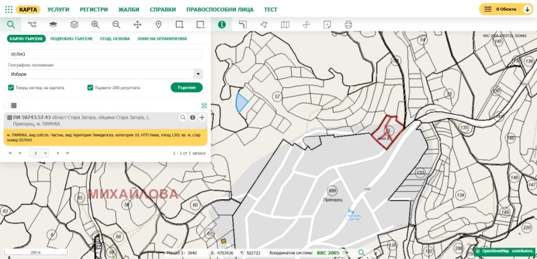Select the add-rectangle selection tool
The height and width of the screenshot is (259, 537).
coord(179,25)
